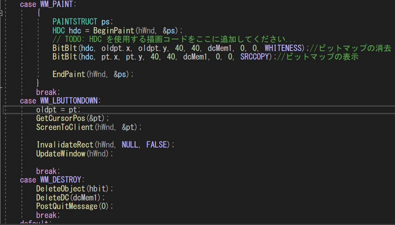Click the WM_PAINT case label
The width and height of the screenshot is (395, 225).
point(56,4)
